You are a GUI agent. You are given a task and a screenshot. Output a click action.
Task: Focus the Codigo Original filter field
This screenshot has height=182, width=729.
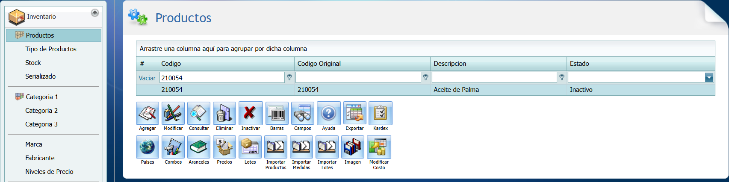(358, 77)
